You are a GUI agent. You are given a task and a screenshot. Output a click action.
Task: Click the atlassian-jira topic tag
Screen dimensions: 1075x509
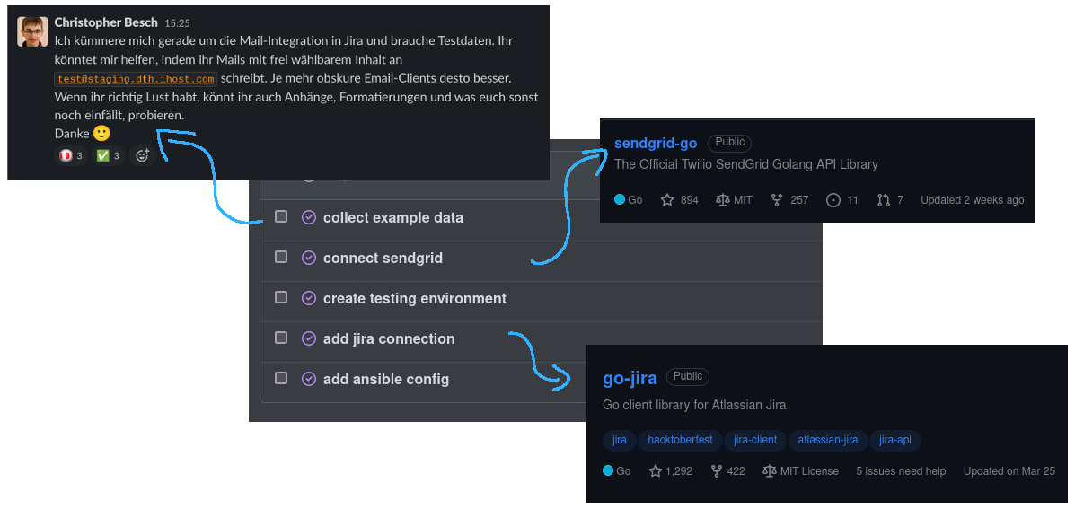tap(827, 440)
